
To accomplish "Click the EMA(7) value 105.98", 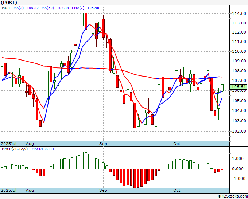I will (x=93, y=8).
